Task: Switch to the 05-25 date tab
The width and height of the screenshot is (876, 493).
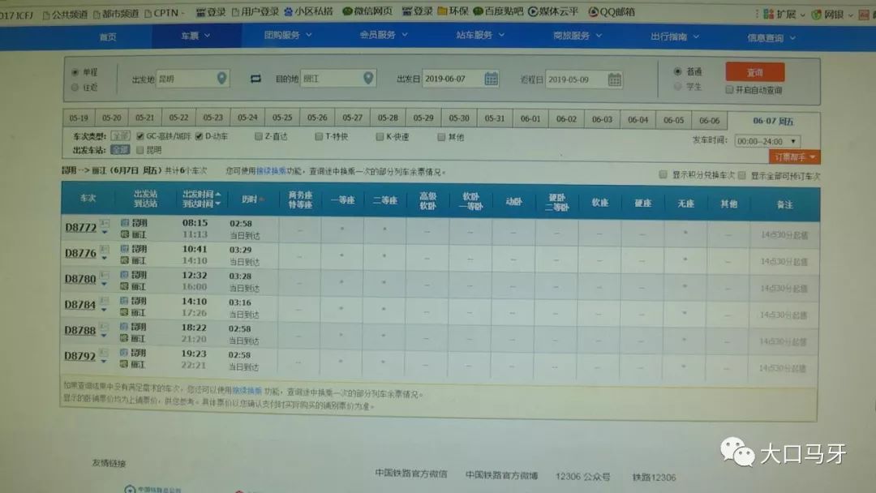Action: pos(282,118)
